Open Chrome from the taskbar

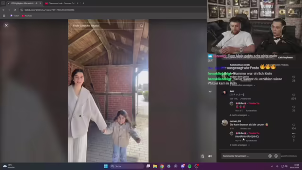[162, 166]
